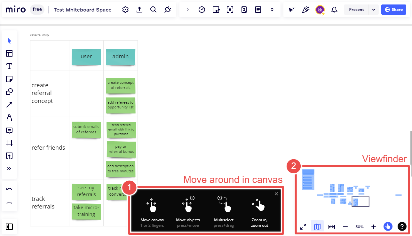The width and height of the screenshot is (412, 236).
Task: Select the take micro-training note
Action: click(x=86, y=211)
